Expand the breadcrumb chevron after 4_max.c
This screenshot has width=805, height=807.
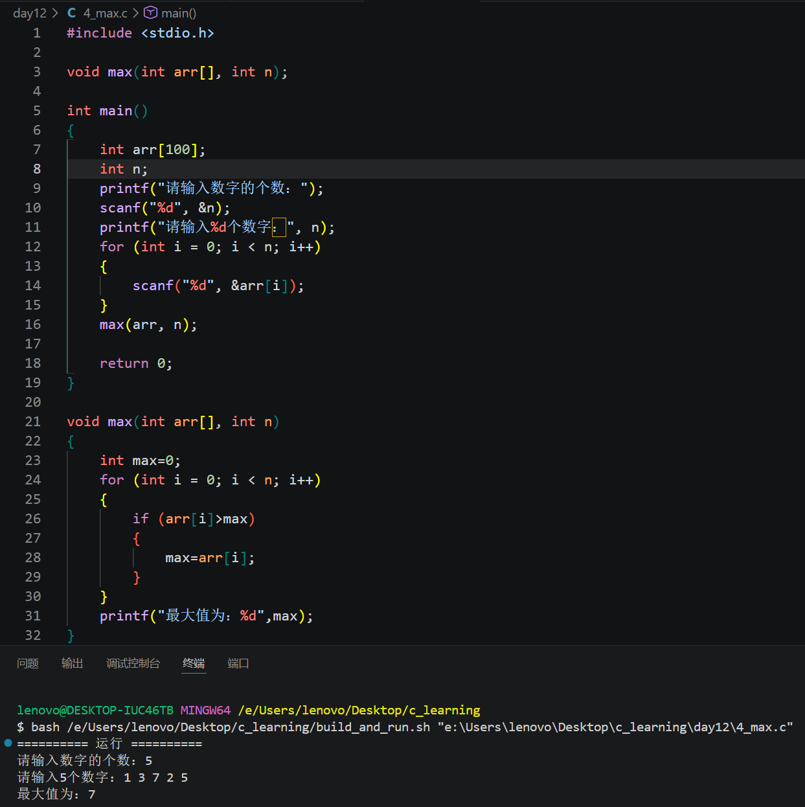pyautogui.click(x=135, y=13)
